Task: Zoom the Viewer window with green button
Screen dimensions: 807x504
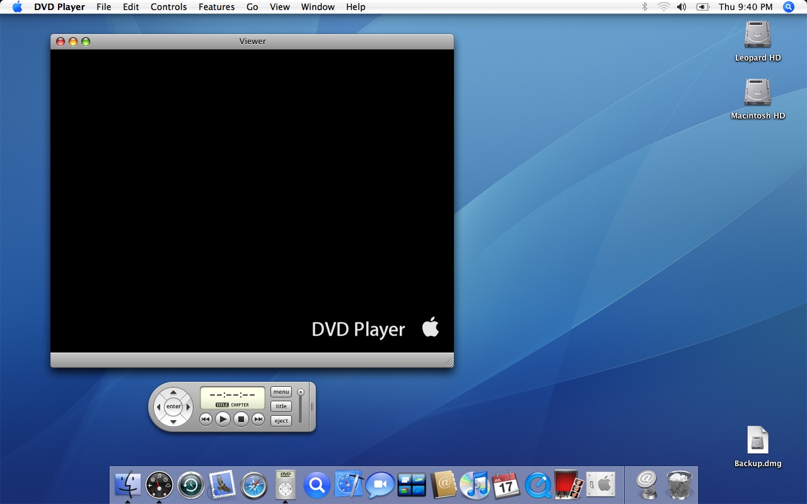Action: click(86, 42)
